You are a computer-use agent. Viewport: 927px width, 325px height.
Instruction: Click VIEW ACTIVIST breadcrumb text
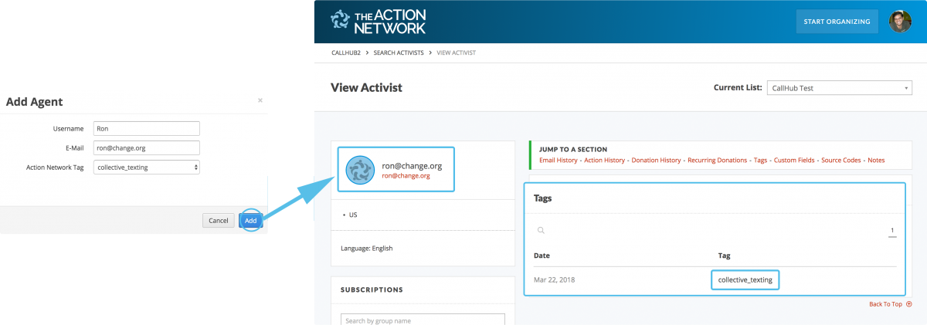click(x=456, y=52)
